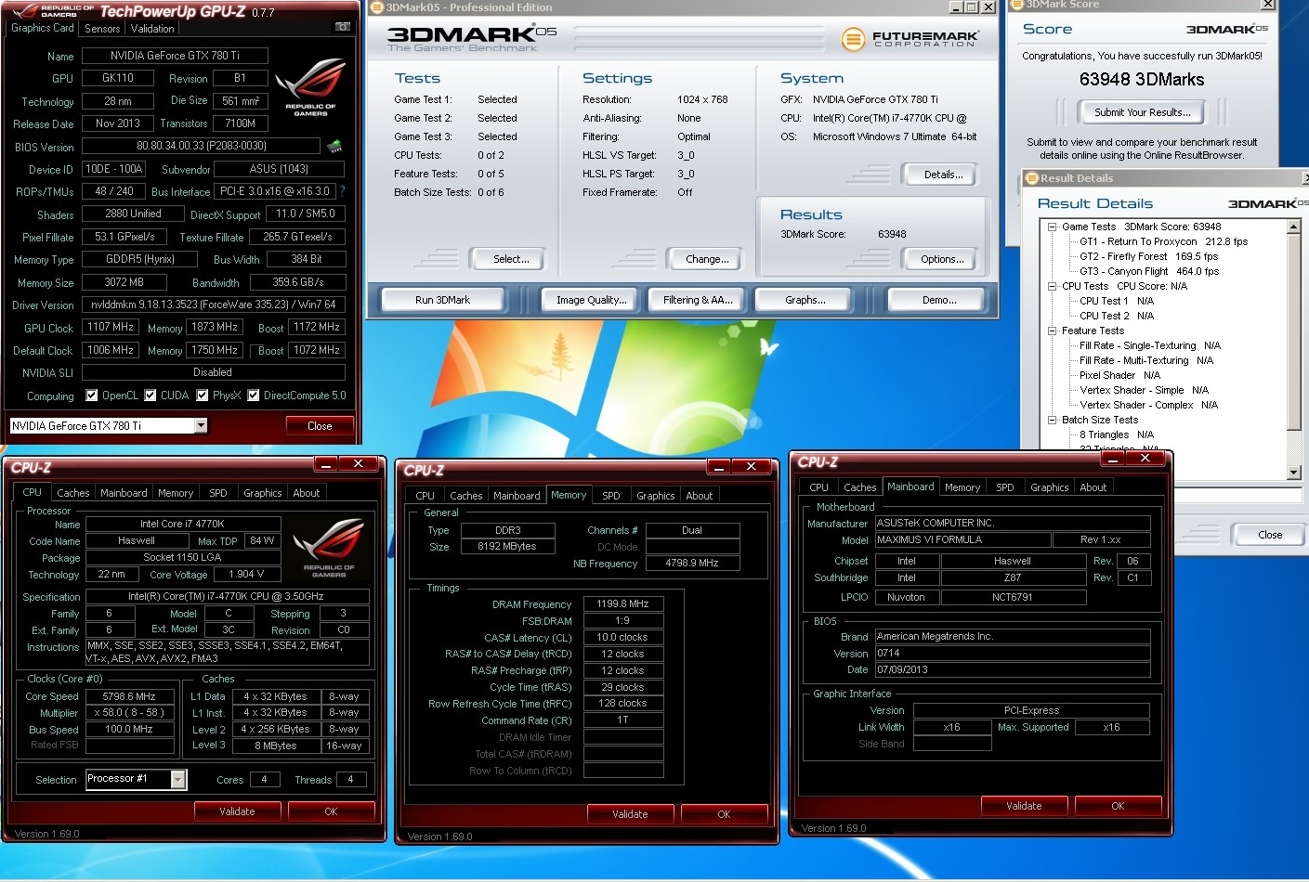1309x882 pixels.
Task: Select the CPU Test 1 row
Action: coord(1117,301)
